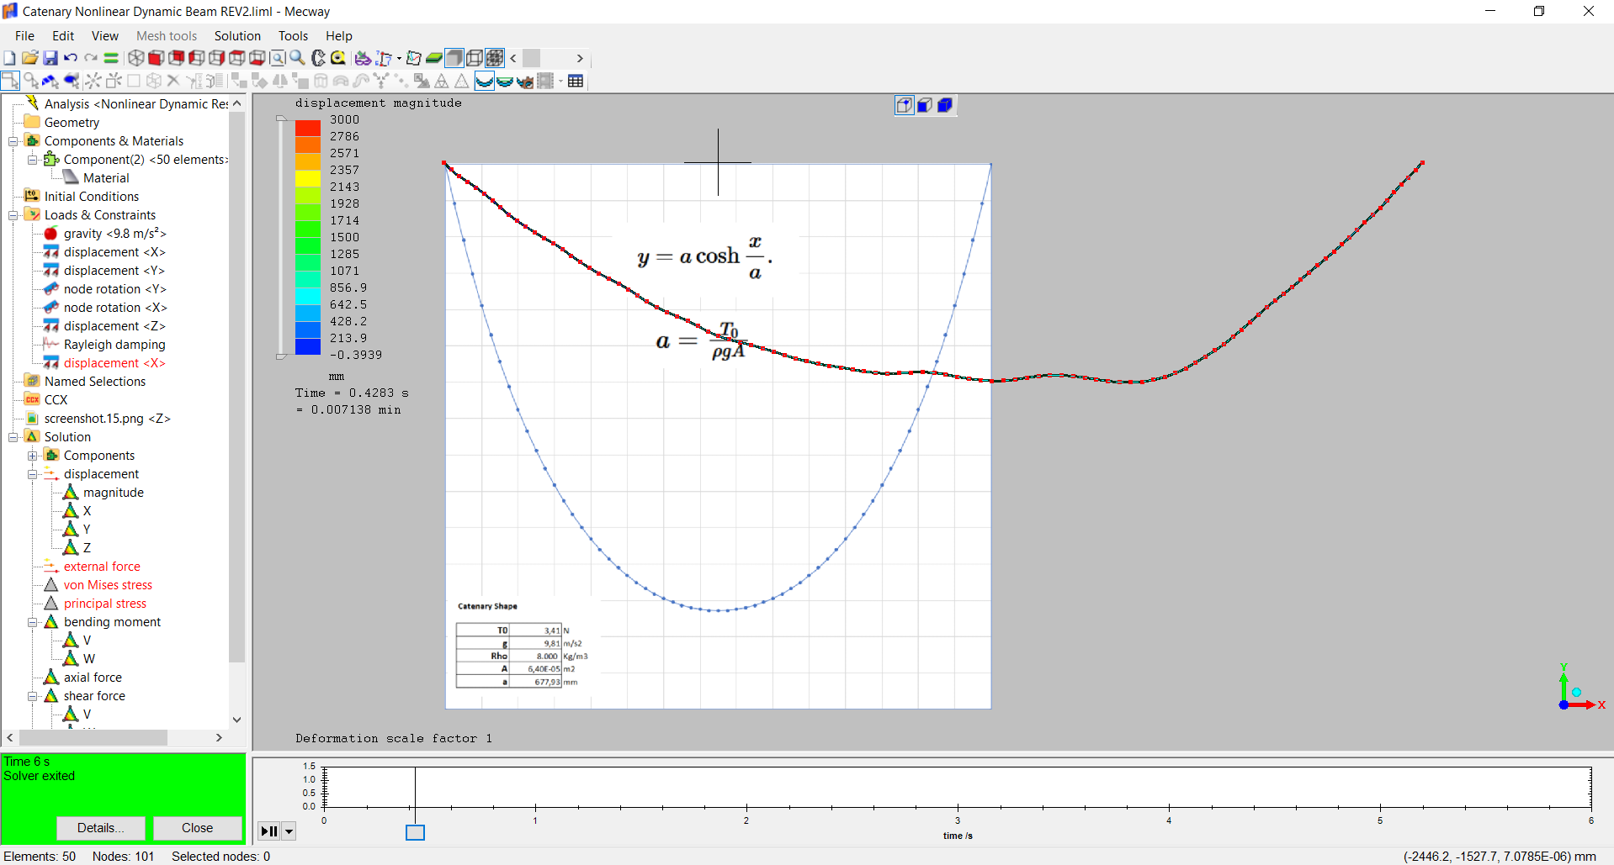Collapse Loads & Constraints tree node
1614x865 pixels.
pyautogui.click(x=13, y=215)
